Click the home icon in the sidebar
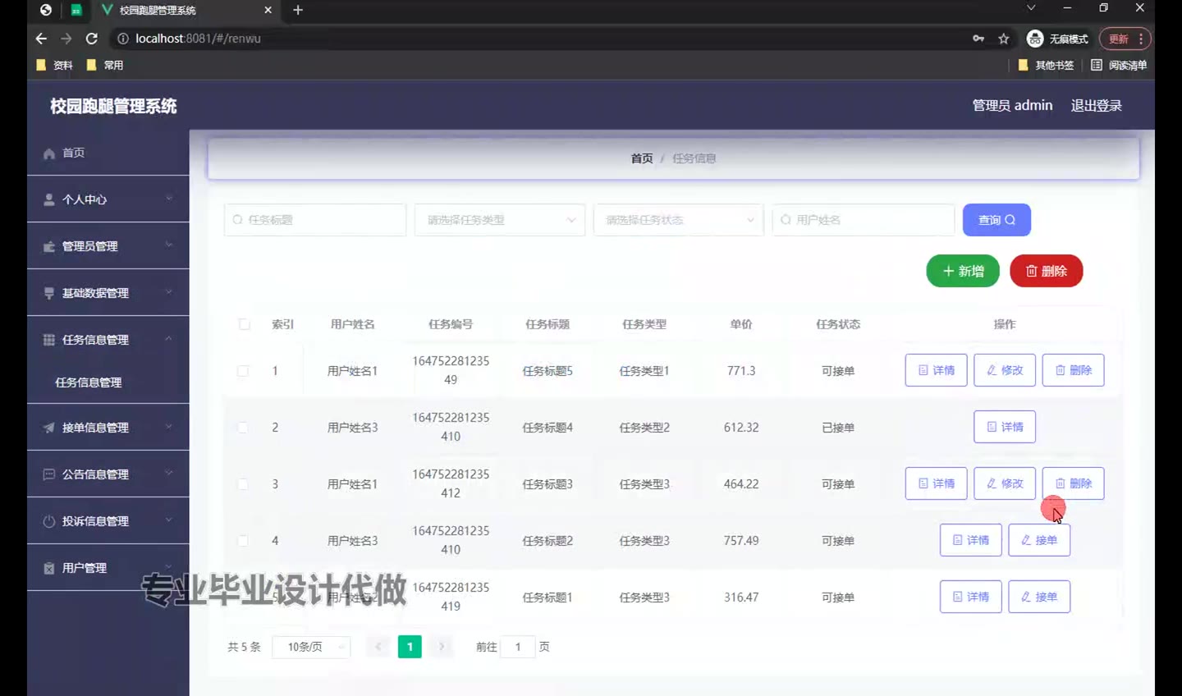1182x696 pixels. (49, 153)
